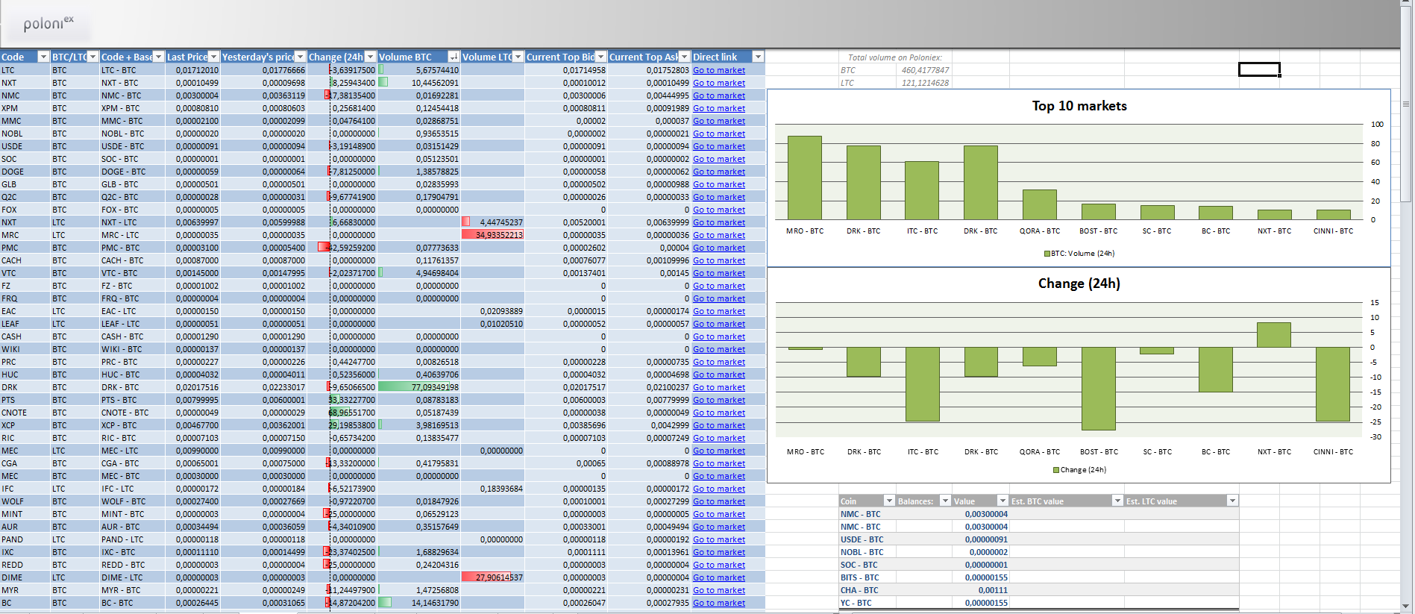Select NXT - LTC last price 0,00639997
Image resolution: width=1415 pixels, height=614 pixels.
(192, 222)
